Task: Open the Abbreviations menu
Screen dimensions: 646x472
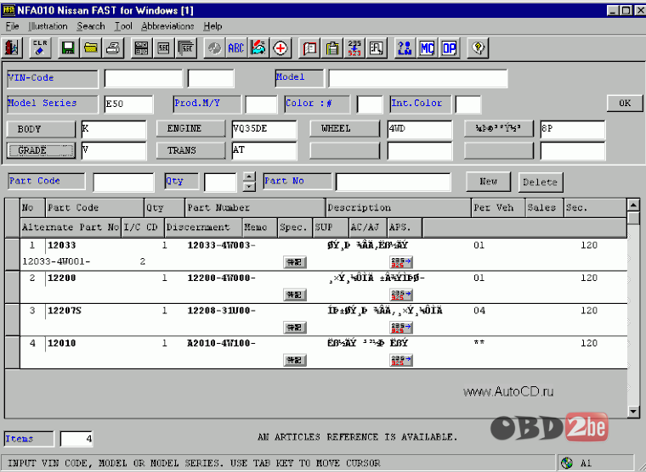Action: 167,26
